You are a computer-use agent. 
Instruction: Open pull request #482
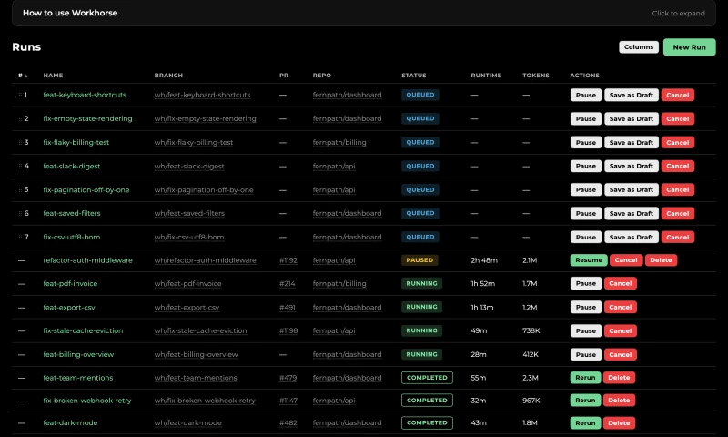tap(288, 423)
